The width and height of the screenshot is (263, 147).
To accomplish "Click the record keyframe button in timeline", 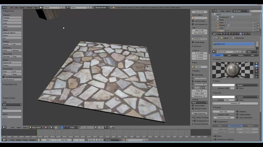I will point(124,140).
